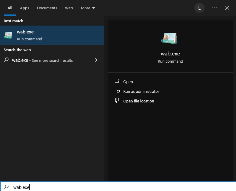Switch to the Documents tab
The image size is (236, 191).
(47, 8)
